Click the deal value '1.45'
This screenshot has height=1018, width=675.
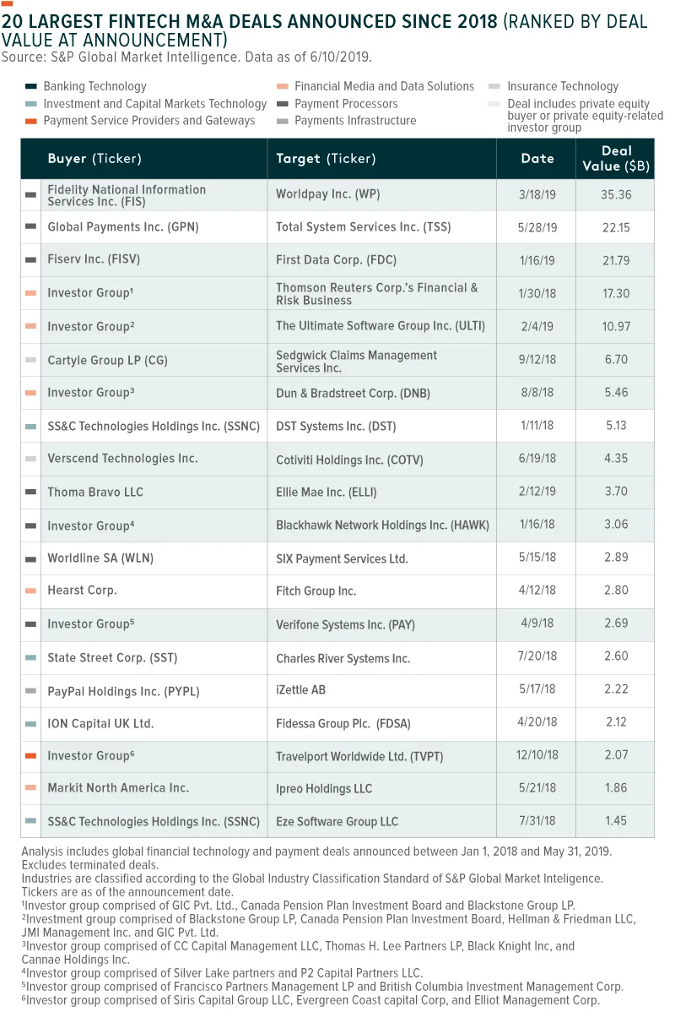[614, 821]
